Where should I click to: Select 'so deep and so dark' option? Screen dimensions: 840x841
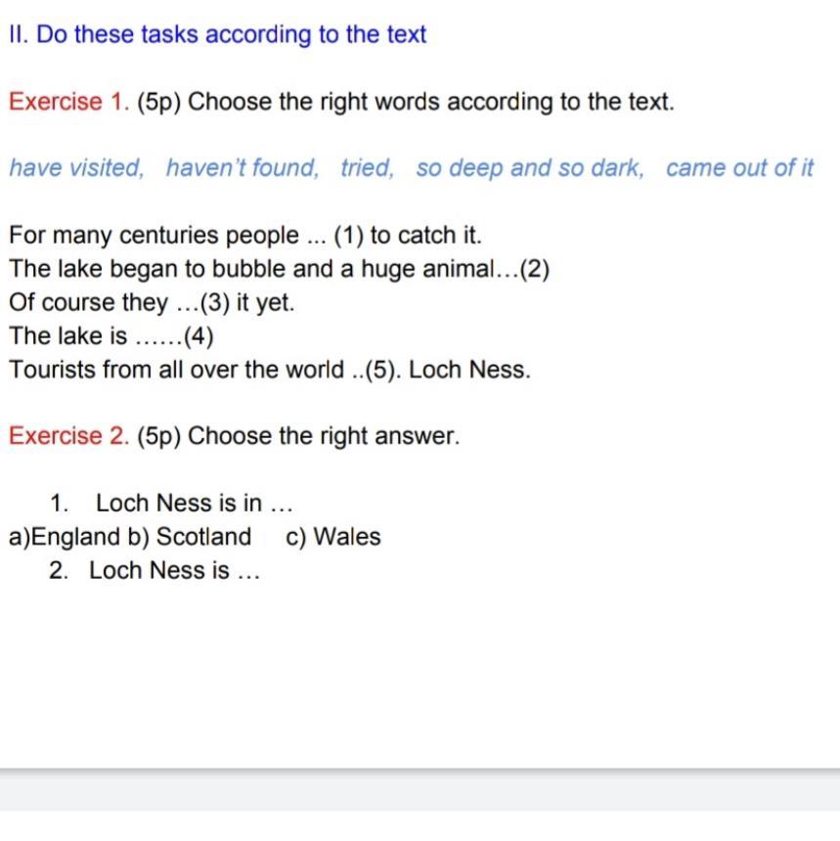[529, 168]
